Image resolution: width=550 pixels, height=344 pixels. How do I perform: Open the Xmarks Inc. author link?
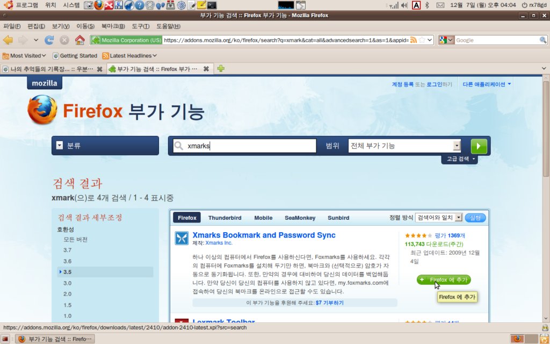219,243
